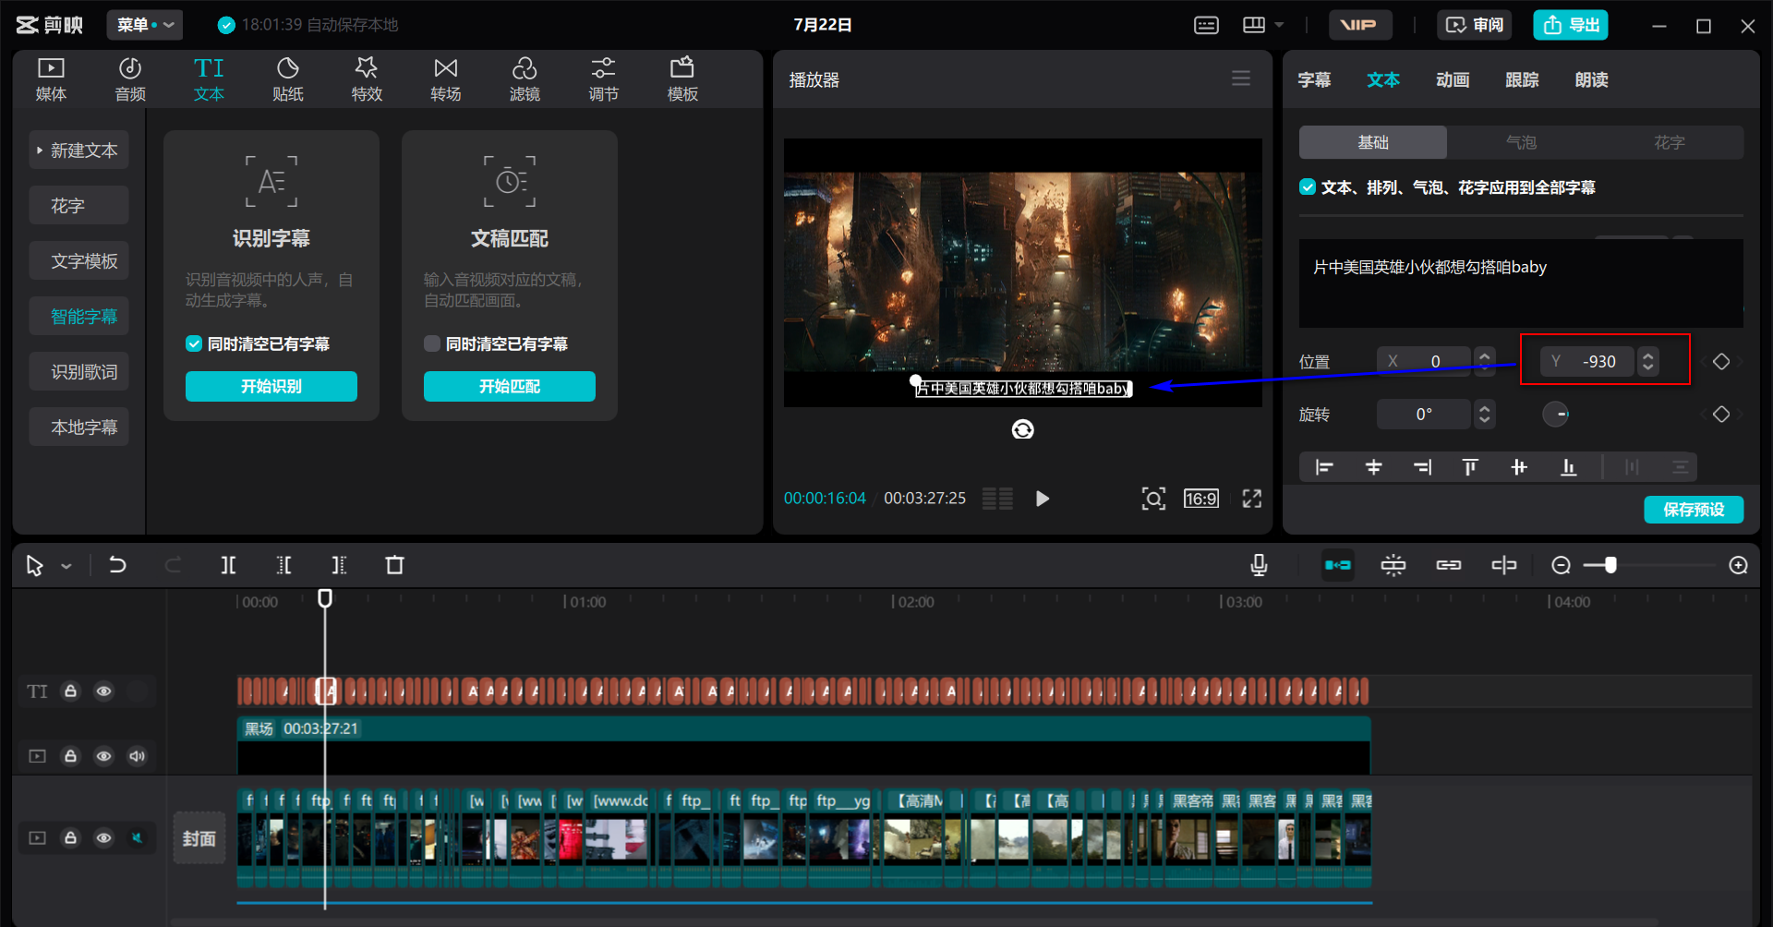1773x927 pixels.
Task: Click the position X value field
Action: point(1425,361)
